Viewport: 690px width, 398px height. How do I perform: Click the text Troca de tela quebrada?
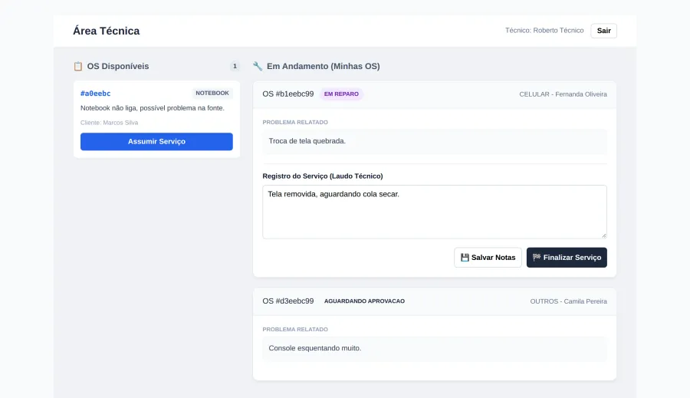click(x=307, y=141)
